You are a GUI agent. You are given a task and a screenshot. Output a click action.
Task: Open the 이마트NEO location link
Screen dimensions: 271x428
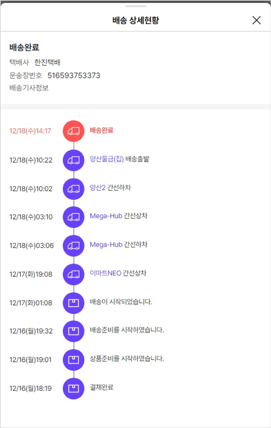[105, 273]
